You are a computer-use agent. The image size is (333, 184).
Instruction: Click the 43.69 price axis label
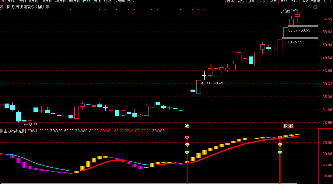[x=327, y=71]
